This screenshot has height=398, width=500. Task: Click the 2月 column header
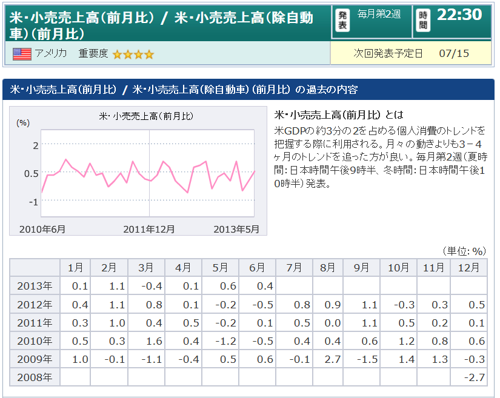109,267
